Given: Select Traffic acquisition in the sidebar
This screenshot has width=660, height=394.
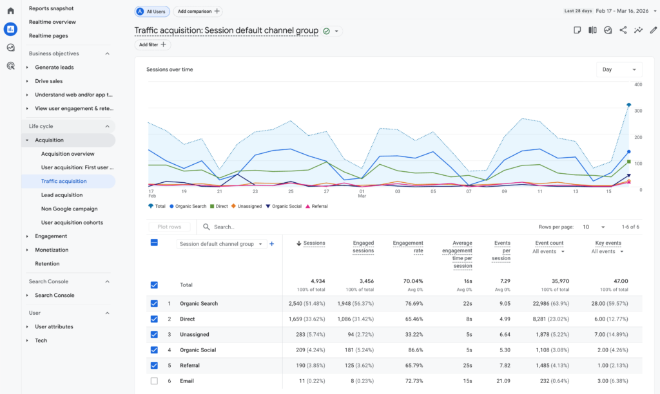Looking at the screenshot, I should [63, 181].
